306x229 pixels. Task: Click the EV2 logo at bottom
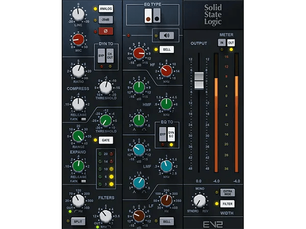213,224
